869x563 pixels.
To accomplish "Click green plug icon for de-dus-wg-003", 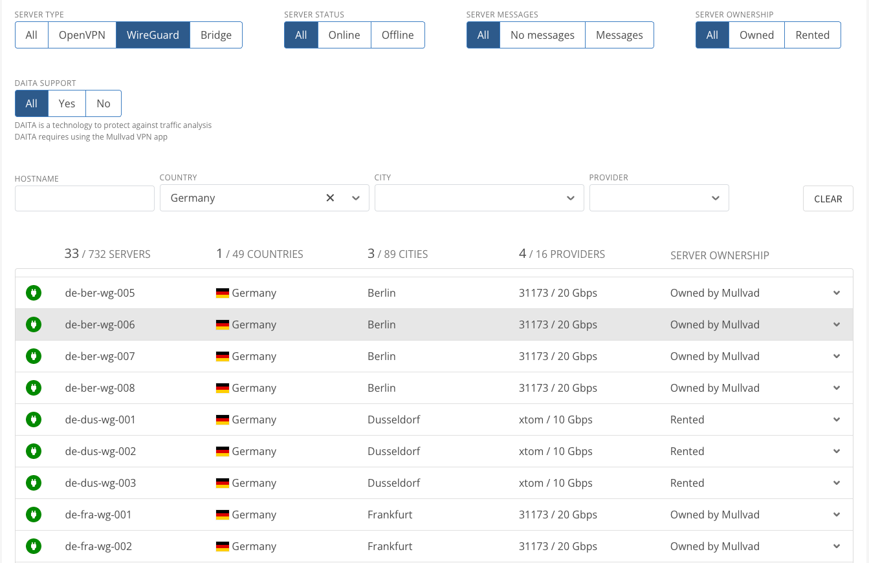I will pyautogui.click(x=34, y=483).
